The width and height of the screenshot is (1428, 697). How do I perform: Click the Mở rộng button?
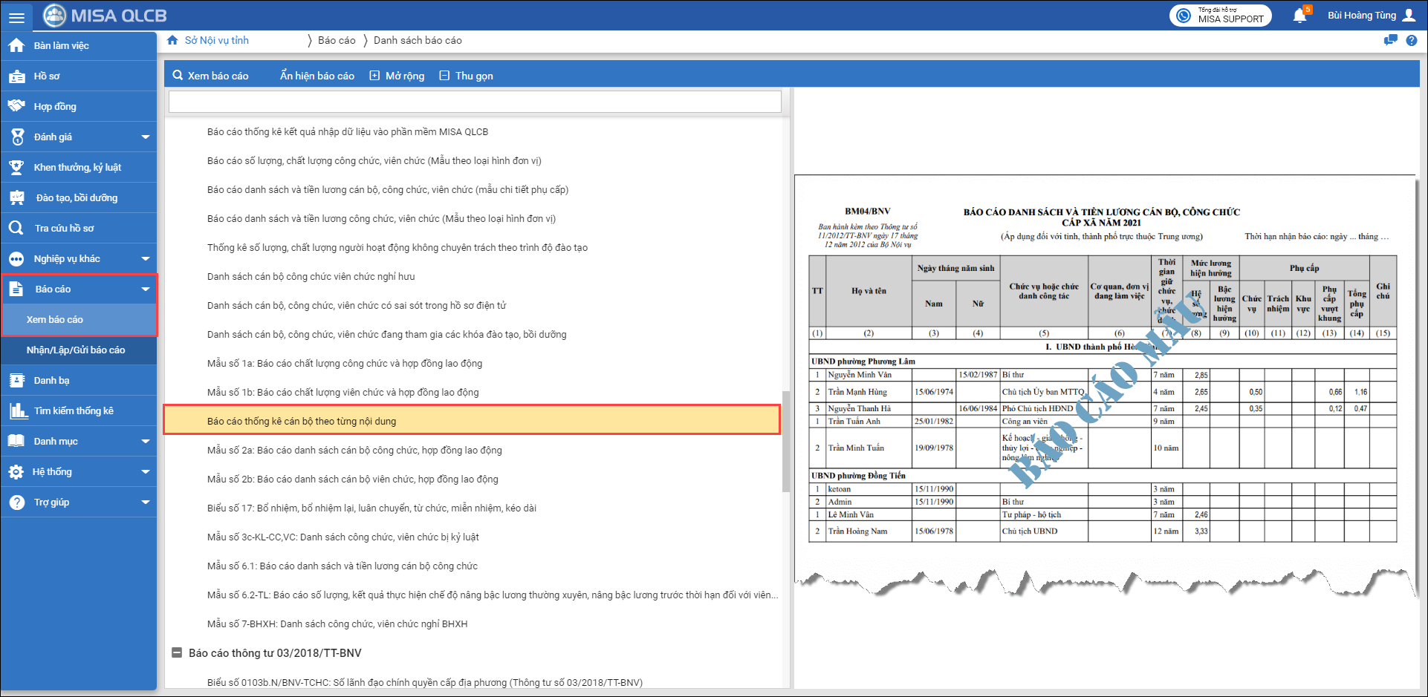coord(397,76)
